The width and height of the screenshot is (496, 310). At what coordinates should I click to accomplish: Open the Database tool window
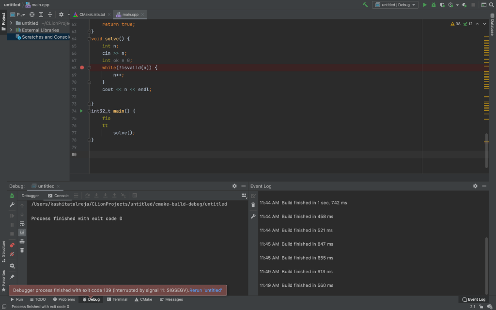pos(492,25)
